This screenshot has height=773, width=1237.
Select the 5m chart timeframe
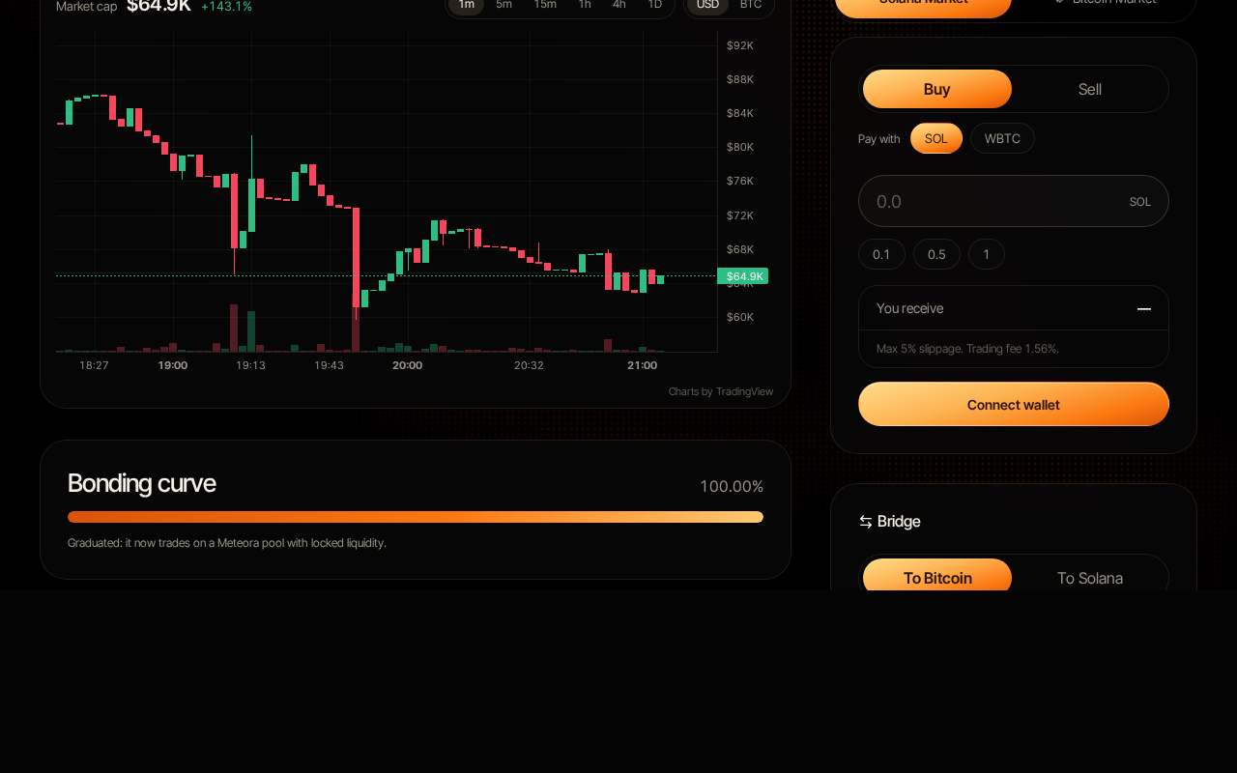pyautogui.click(x=504, y=5)
